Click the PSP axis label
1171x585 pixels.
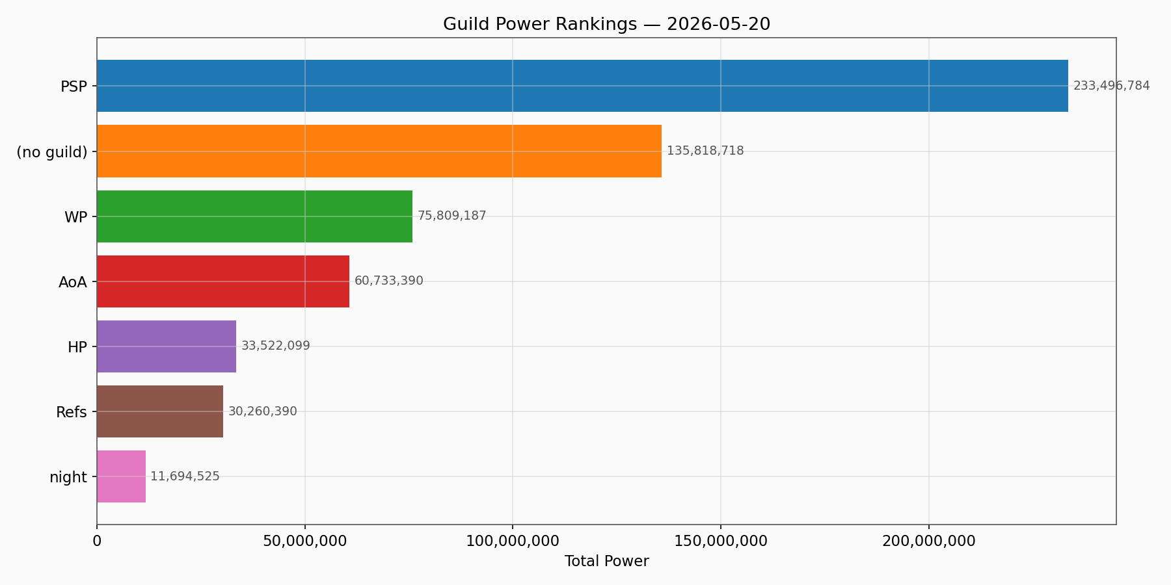[74, 86]
